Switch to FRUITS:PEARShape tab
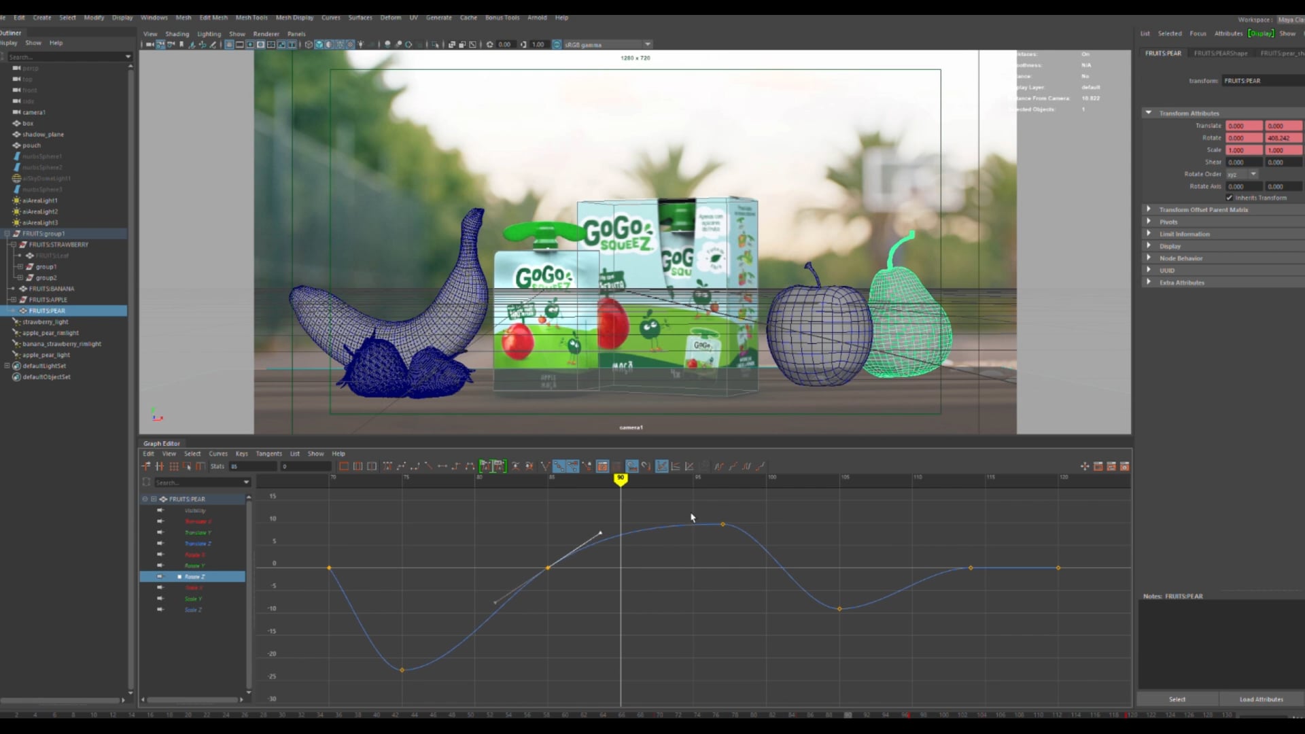Screen dimensions: 1305x734 pos(1221,53)
